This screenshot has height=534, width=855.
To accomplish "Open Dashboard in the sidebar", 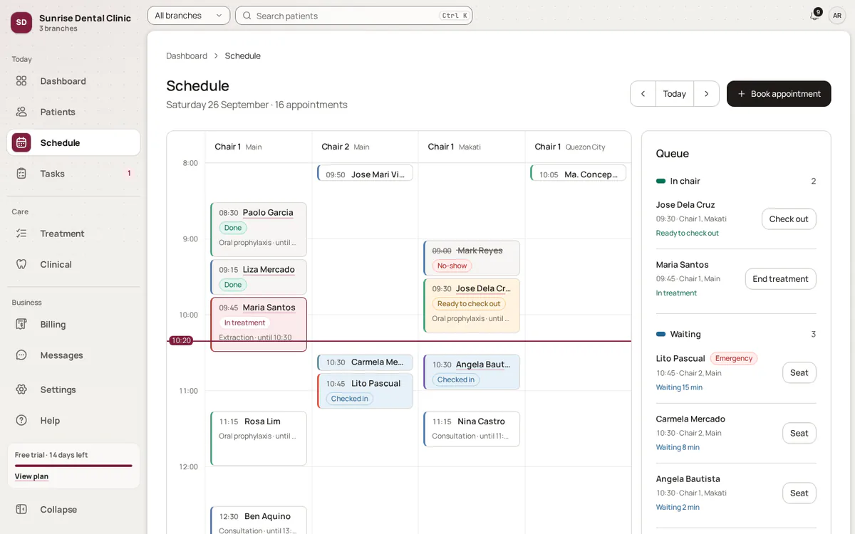I will click(73, 81).
